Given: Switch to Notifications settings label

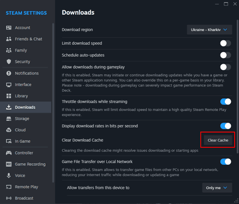Looking at the screenshot, I should pos(27,73).
